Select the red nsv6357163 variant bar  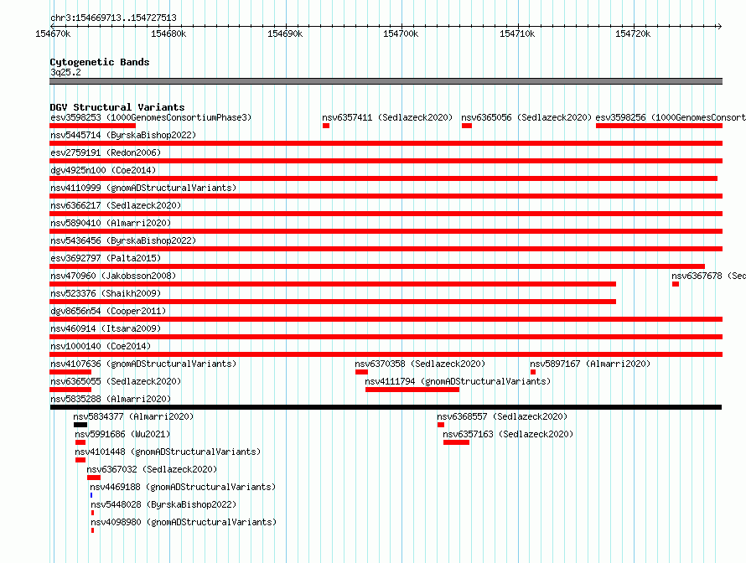pos(456,442)
